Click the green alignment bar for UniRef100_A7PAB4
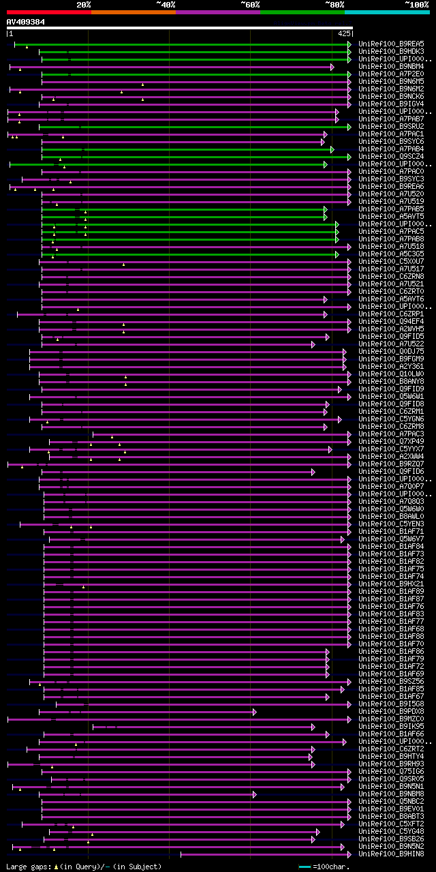The height and width of the screenshot is (872, 436). [x=187, y=149]
